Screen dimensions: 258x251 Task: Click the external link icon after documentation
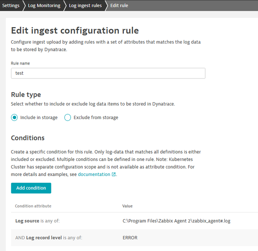[x=114, y=174]
